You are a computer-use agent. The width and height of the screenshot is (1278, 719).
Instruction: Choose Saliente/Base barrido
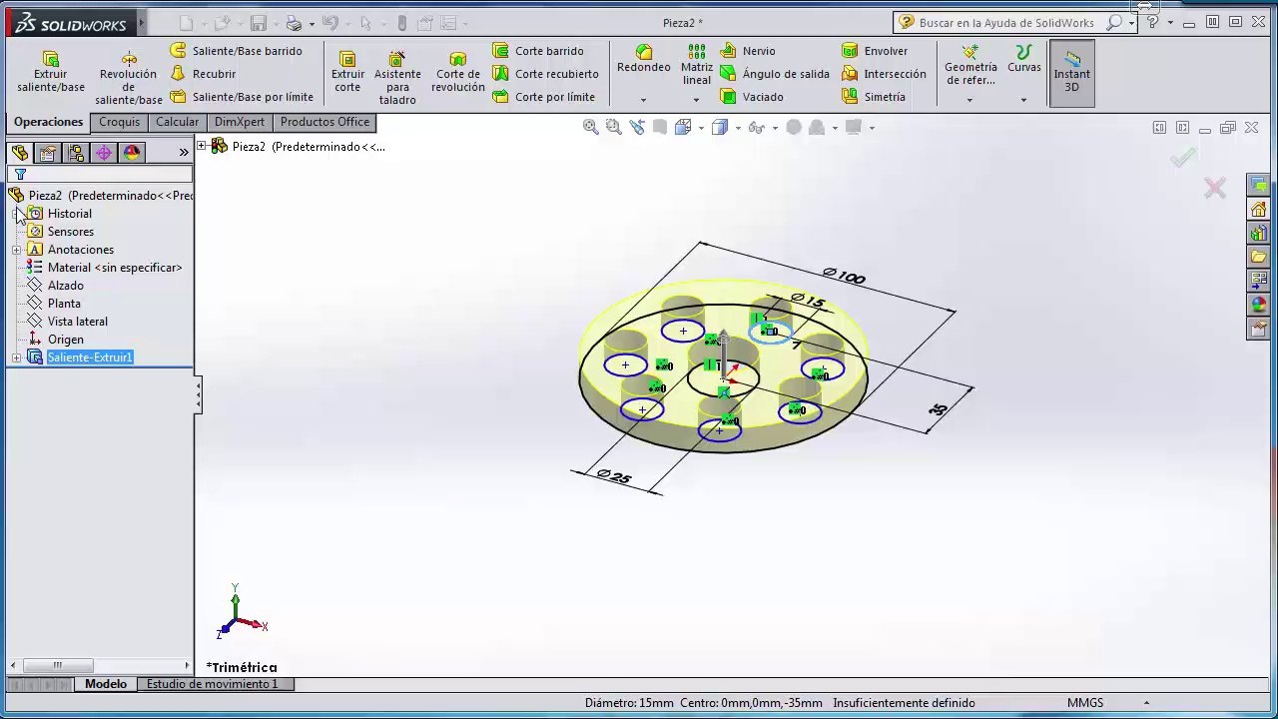pos(236,51)
